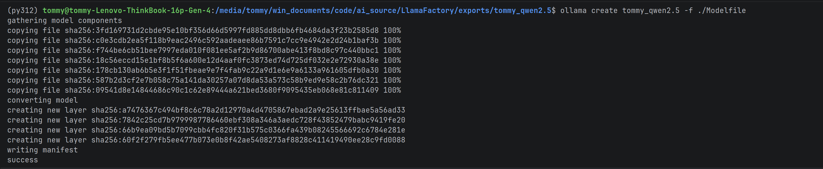This screenshot has width=823, height=169.
Task: Click the tommy@tommy-Lenovo-ThinkBook-16p-Gen-4 username text
Action: coord(126,11)
